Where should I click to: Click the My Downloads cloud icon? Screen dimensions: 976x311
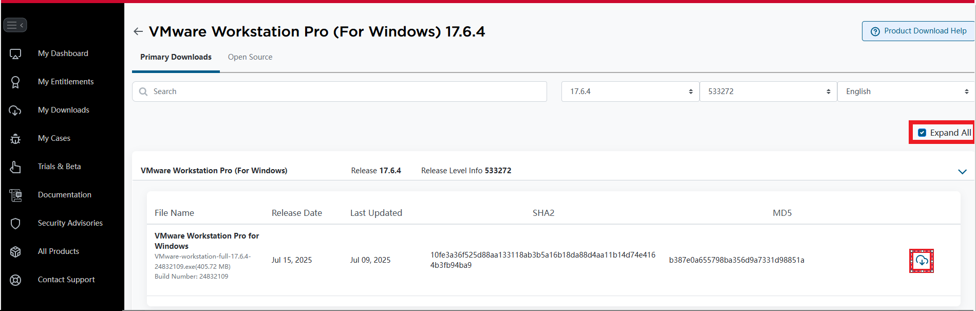click(15, 111)
